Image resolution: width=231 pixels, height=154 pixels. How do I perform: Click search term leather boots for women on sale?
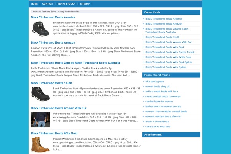(x=163, y=107)
